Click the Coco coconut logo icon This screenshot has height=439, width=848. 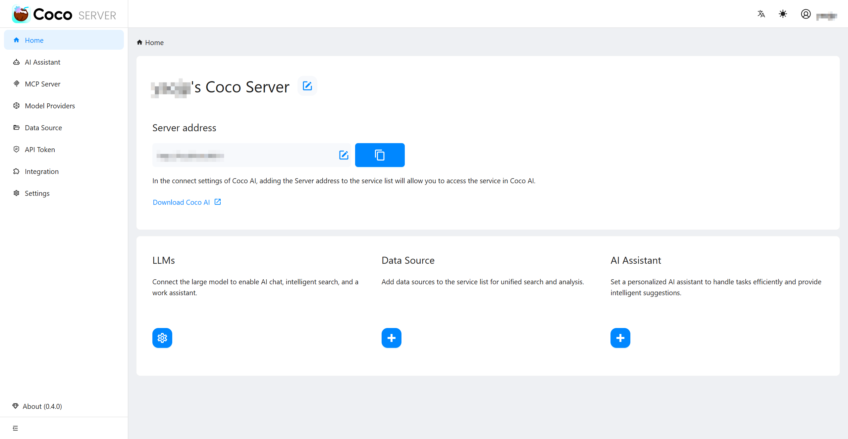(x=21, y=14)
